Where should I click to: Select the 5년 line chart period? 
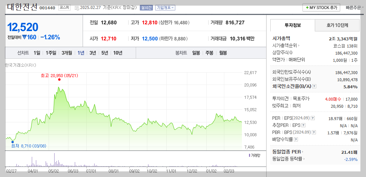point(105,53)
